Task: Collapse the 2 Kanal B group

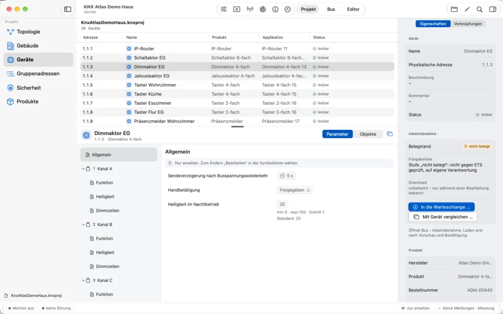Action: point(83,225)
